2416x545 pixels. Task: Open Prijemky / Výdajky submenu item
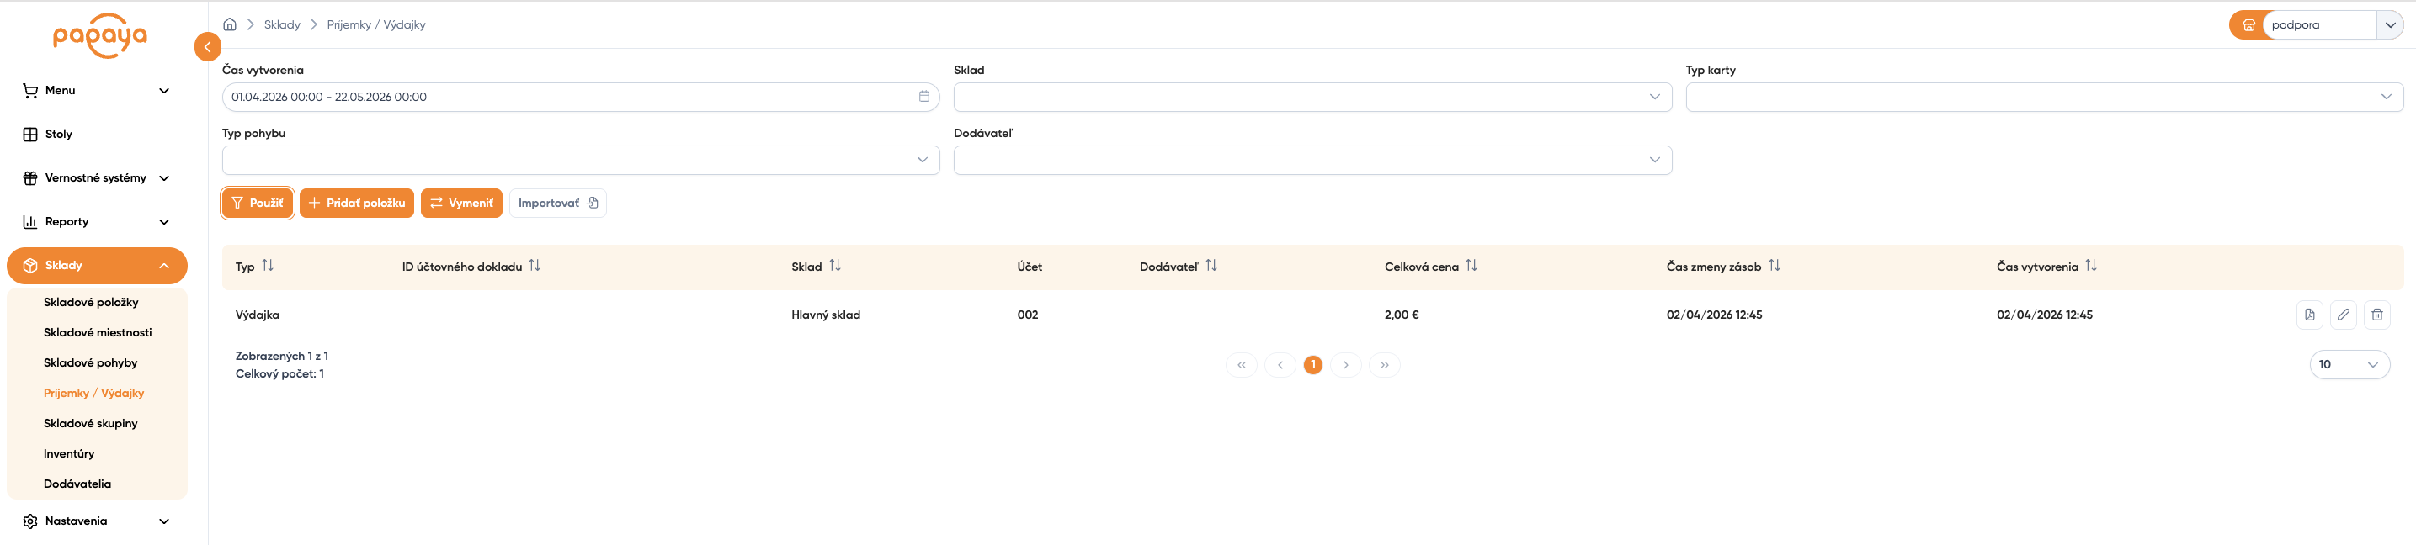point(93,394)
